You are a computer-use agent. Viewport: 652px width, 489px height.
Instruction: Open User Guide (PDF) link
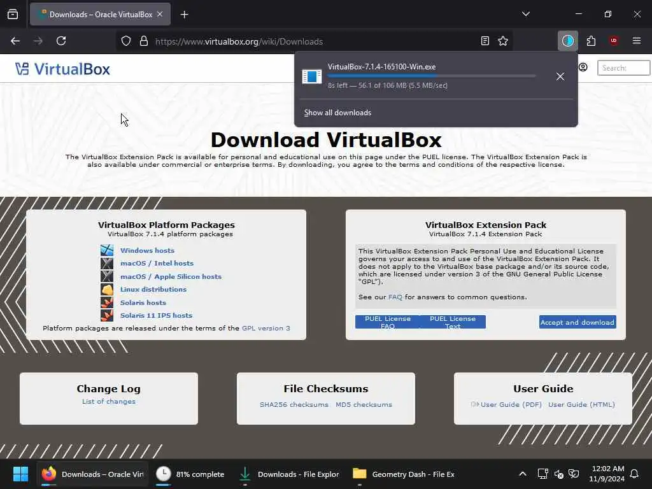(511, 404)
